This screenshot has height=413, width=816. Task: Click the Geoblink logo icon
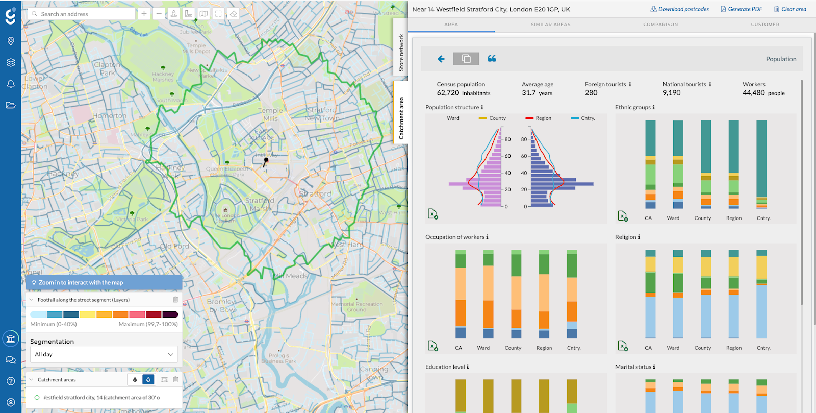pos(11,16)
